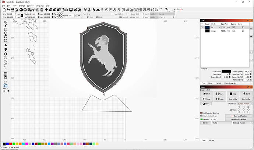Image resolution: width=254 pixels, height=150 pixels.
Task: Open Optimization Settings button
Action: tap(239, 119)
